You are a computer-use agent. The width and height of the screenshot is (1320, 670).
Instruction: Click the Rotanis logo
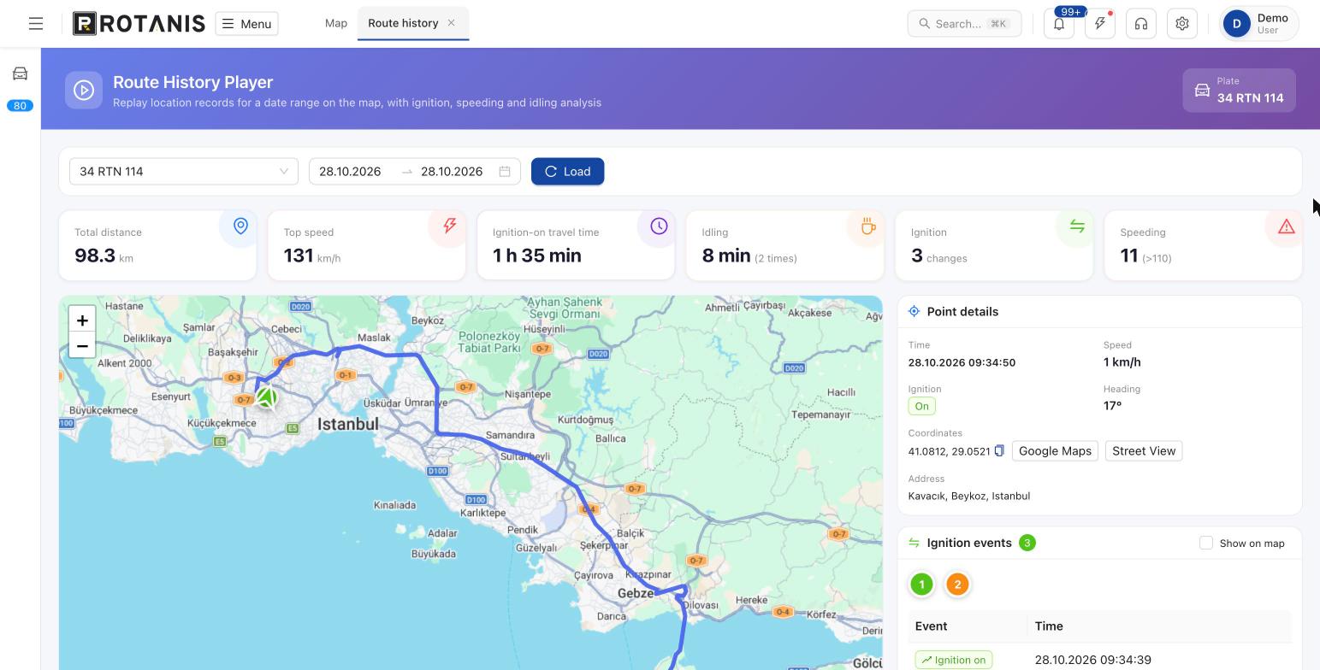(139, 24)
